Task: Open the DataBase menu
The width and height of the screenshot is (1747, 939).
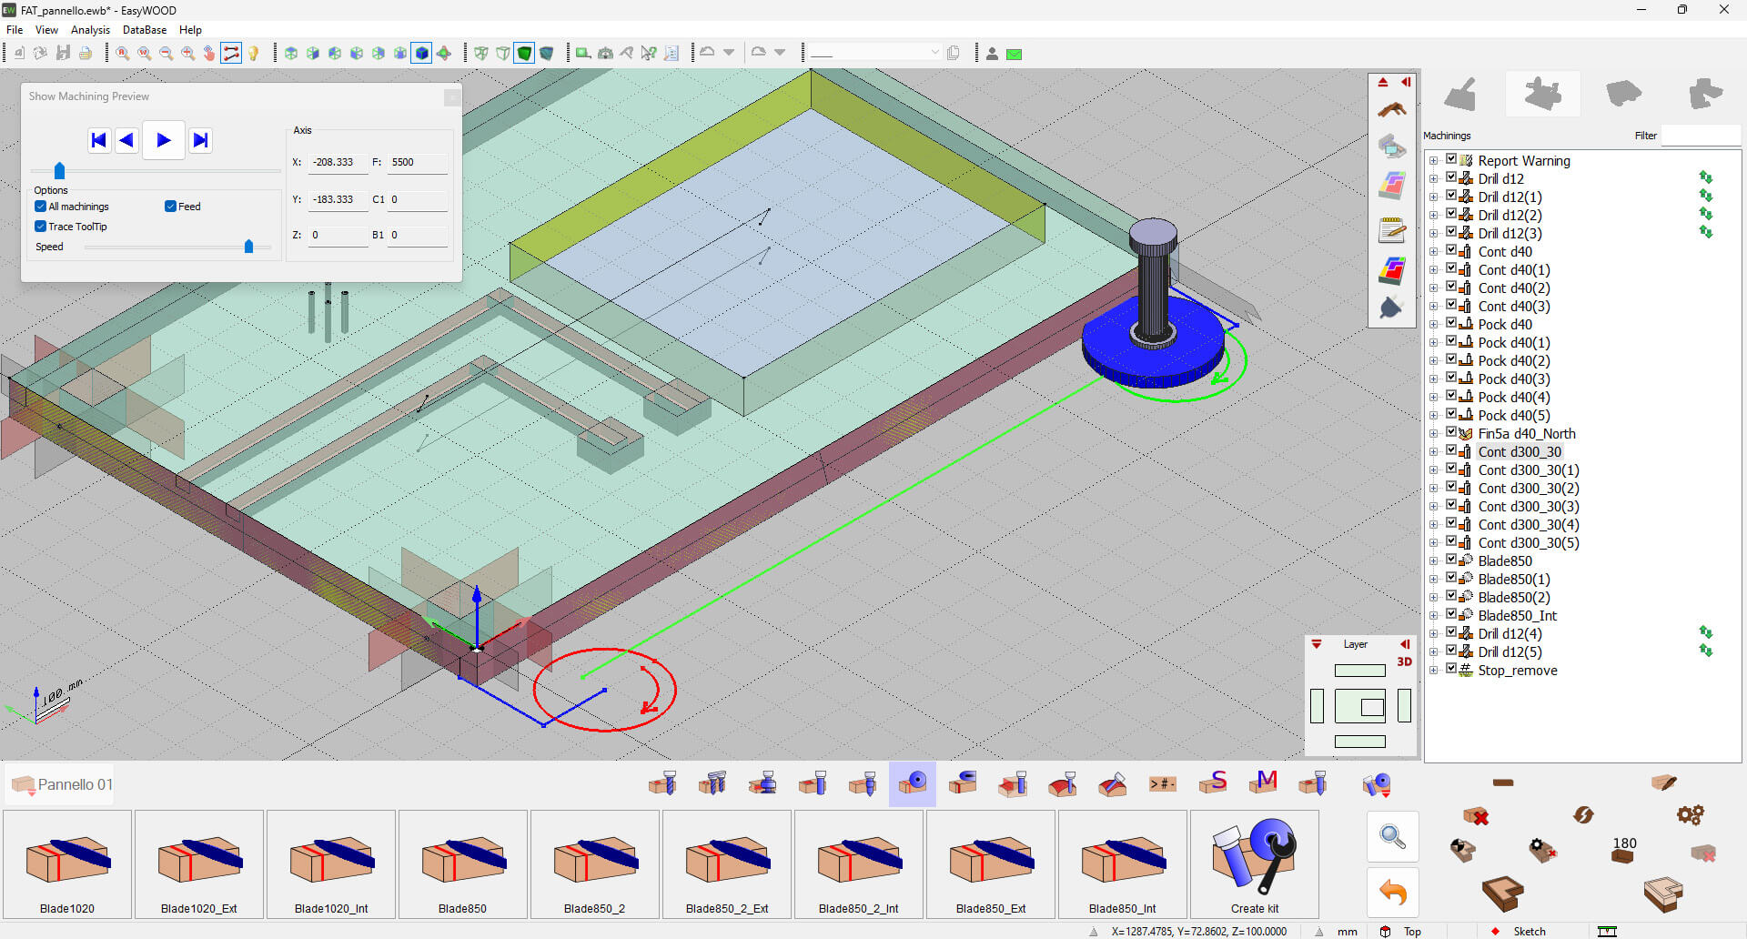Action: [145, 30]
